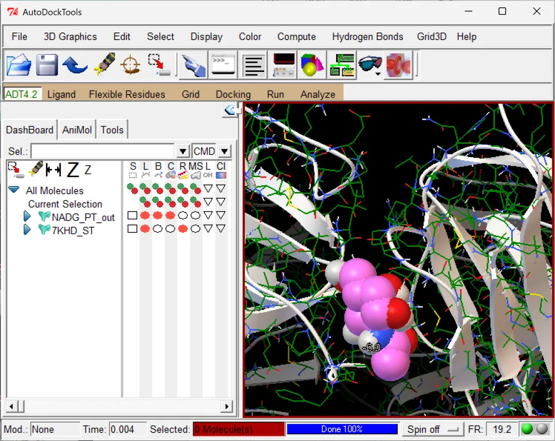The image size is (555, 441).
Task: Click the green status light indicator
Action: click(527, 429)
